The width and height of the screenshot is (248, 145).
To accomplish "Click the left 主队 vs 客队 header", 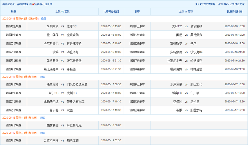I will [x=62, y=12].
